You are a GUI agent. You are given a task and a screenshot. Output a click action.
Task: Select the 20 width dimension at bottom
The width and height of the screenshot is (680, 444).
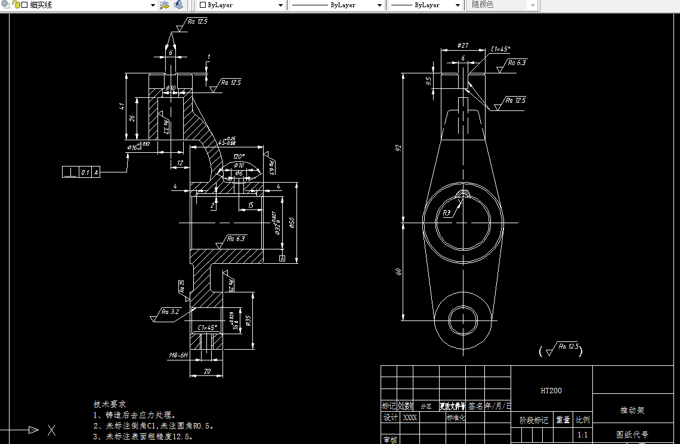pos(207,371)
